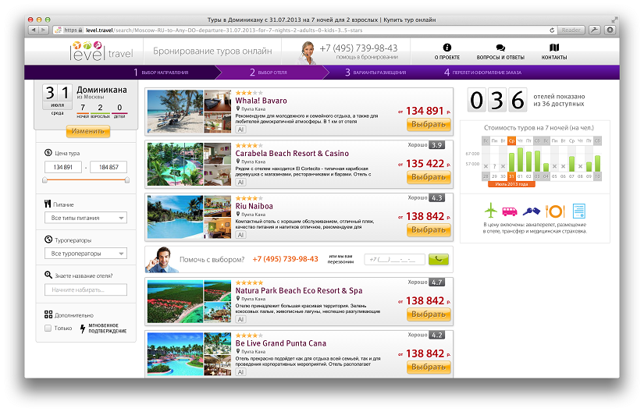
Task: Go to step 4 Перелет и оформление заказа
Action: tap(482, 73)
